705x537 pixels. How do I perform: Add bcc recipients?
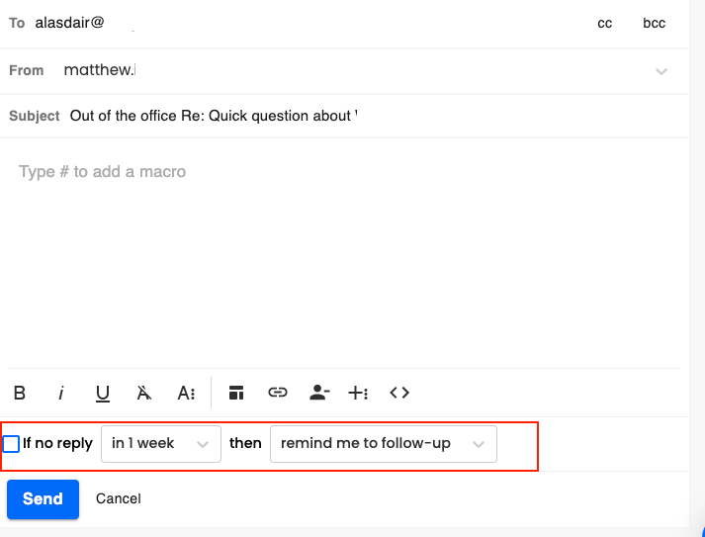coord(654,23)
